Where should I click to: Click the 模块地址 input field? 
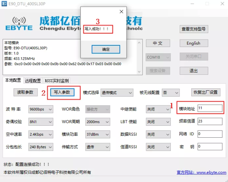[x=210, y=108]
